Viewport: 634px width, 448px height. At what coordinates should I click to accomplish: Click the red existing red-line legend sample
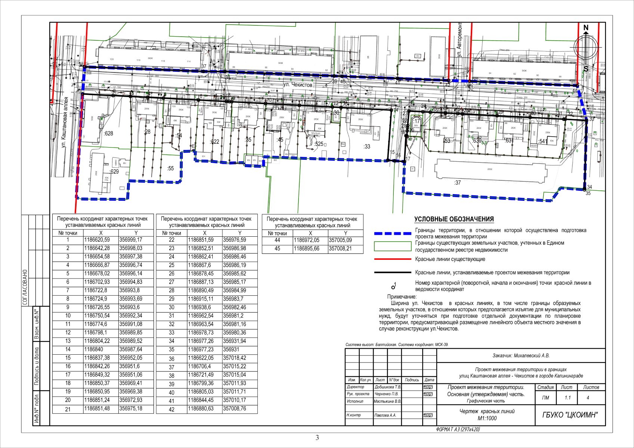[392, 259]
